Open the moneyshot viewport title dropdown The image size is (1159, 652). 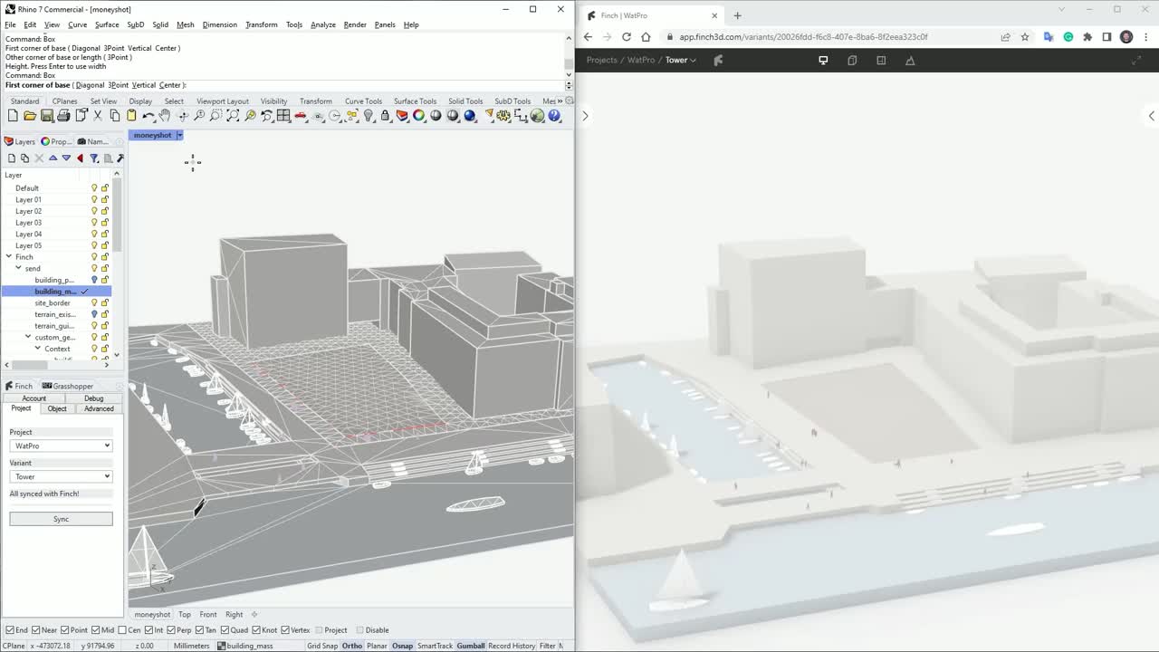[x=179, y=134]
